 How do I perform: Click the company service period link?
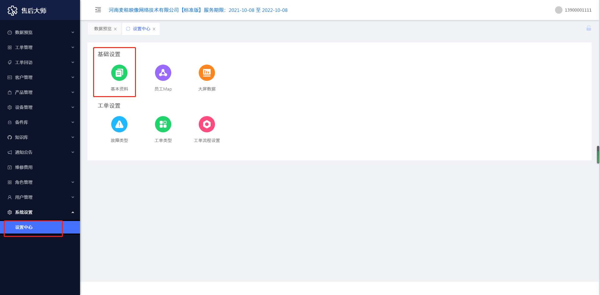pos(198,10)
